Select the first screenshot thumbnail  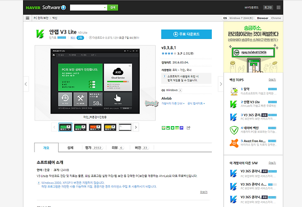pos(65,127)
